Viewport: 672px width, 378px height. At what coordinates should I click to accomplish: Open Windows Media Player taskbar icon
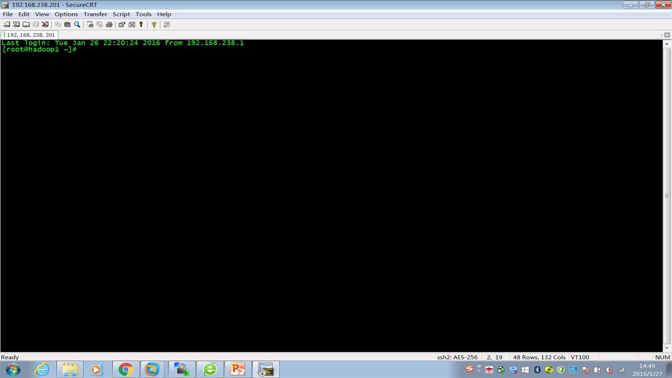pos(96,370)
